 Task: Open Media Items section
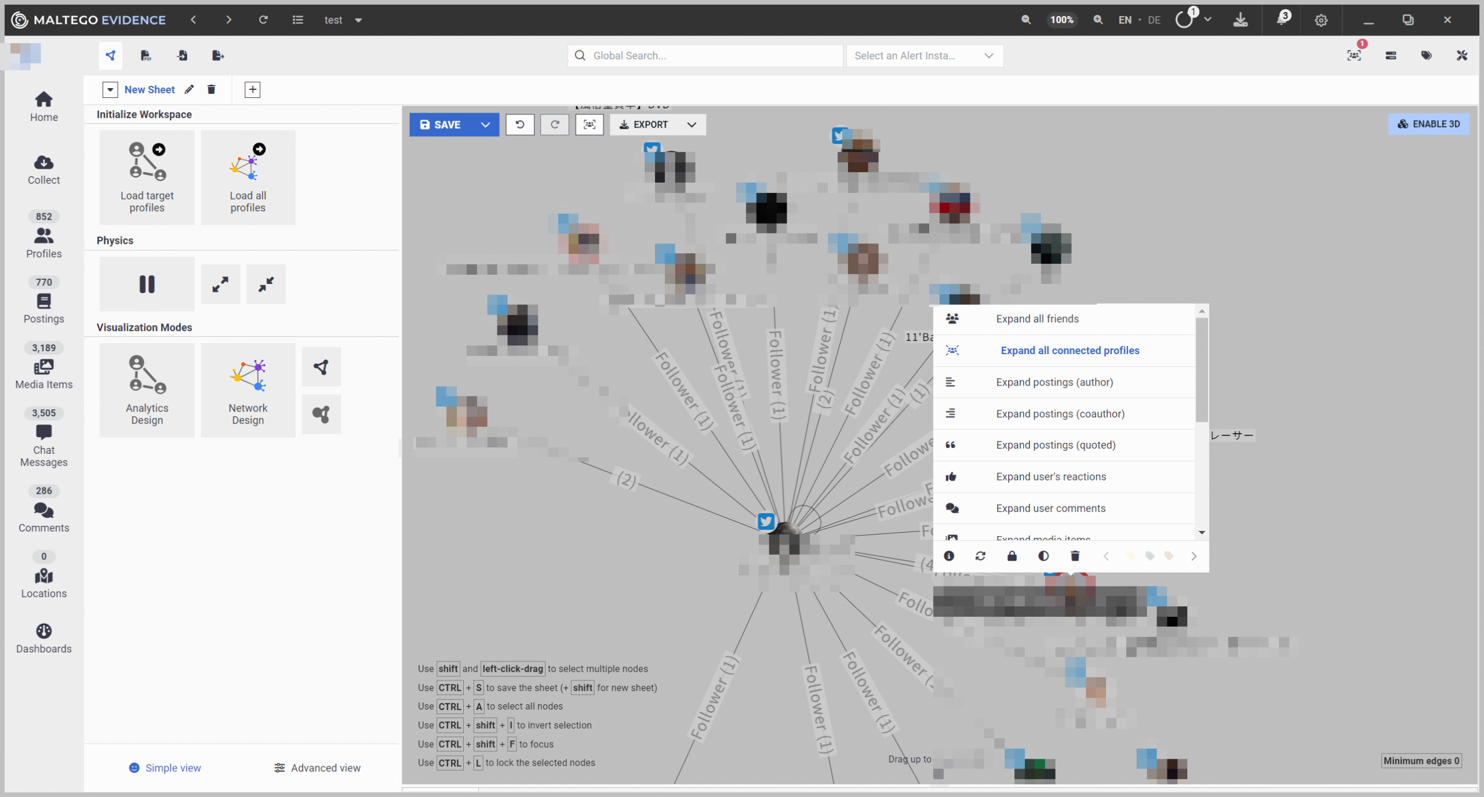click(43, 366)
